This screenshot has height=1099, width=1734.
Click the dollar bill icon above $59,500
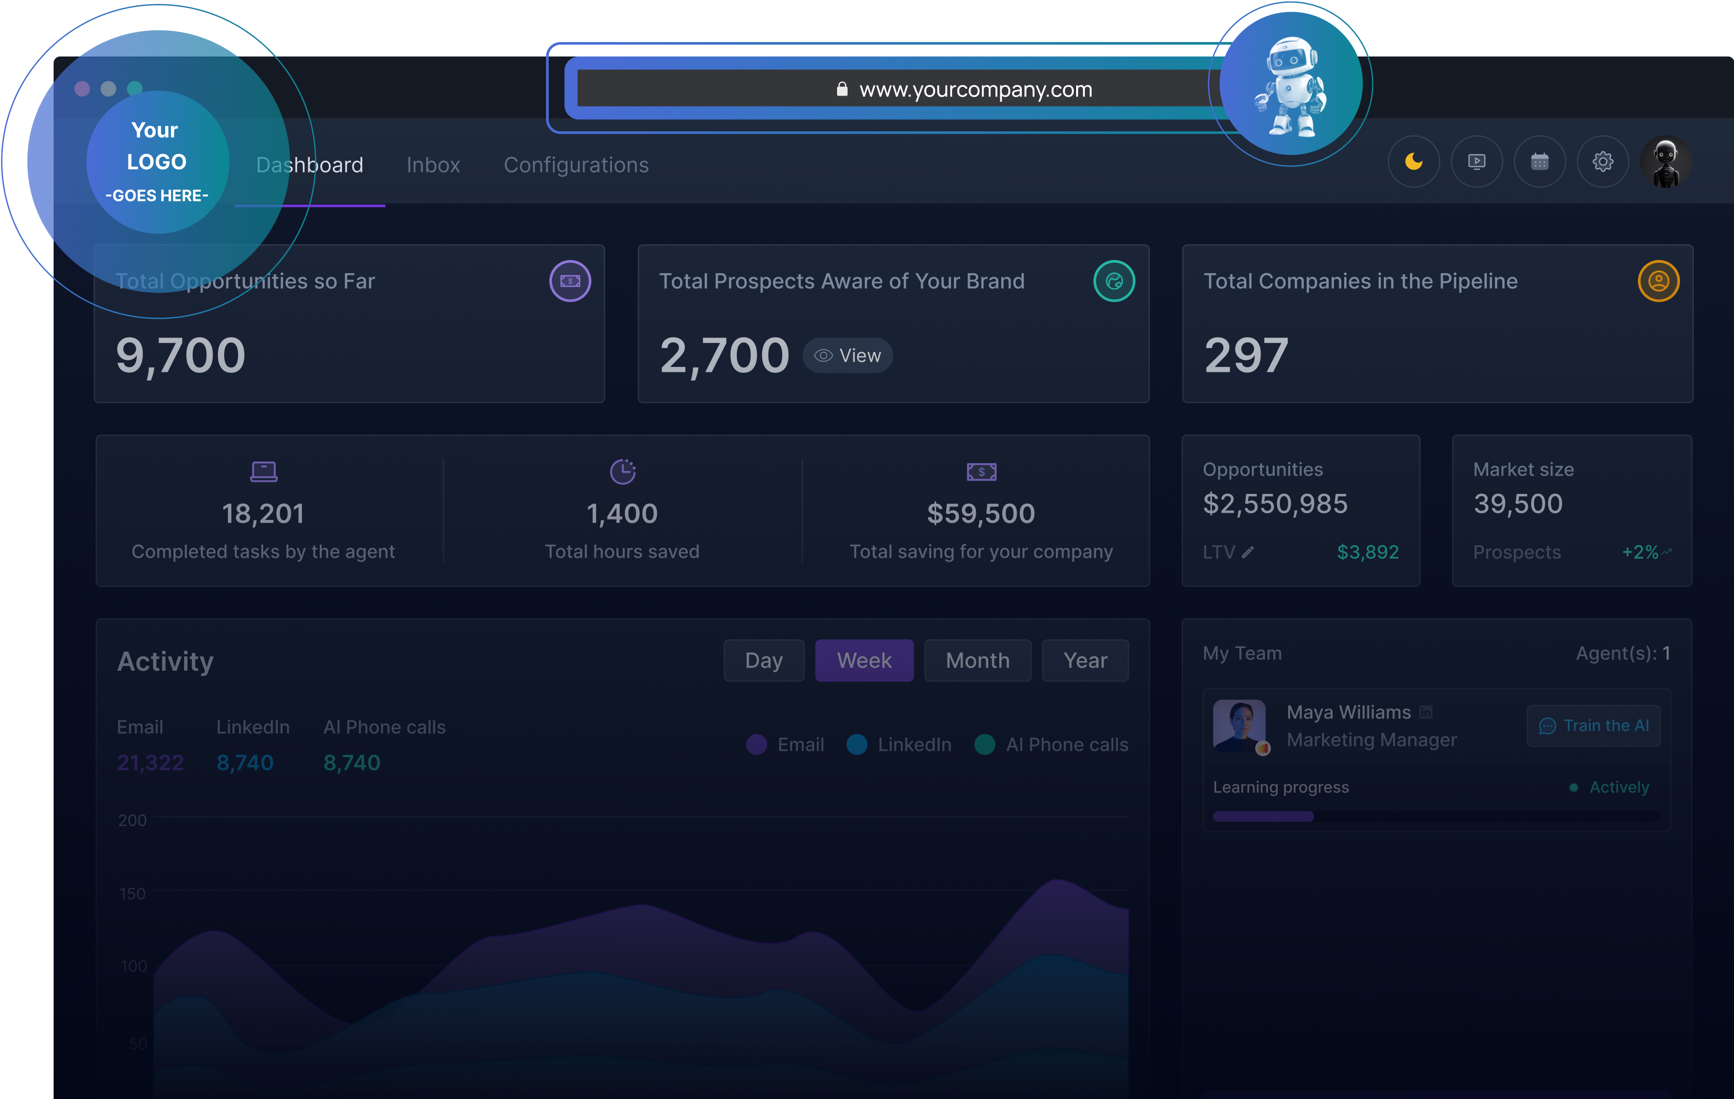(x=981, y=471)
